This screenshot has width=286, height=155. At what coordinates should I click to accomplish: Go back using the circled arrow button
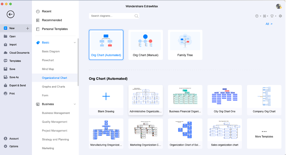click(11, 14)
